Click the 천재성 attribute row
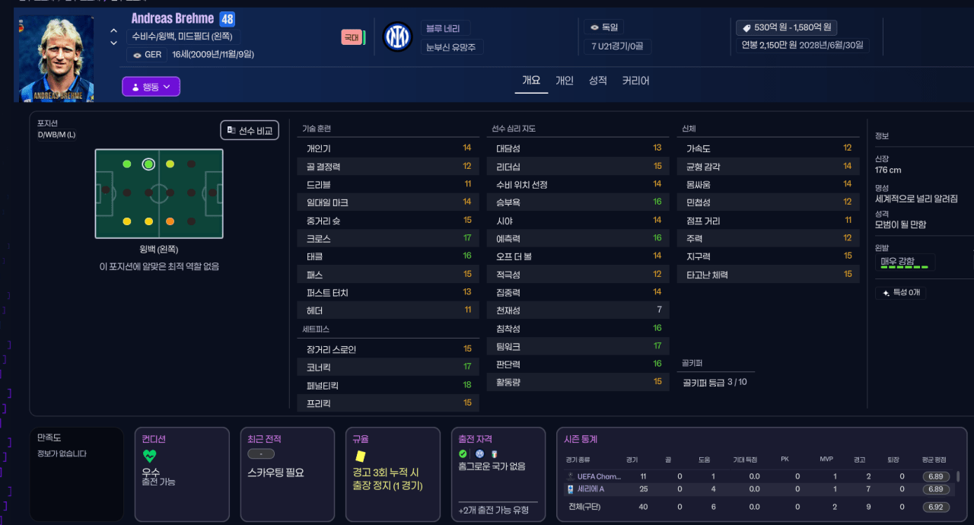 pos(578,310)
